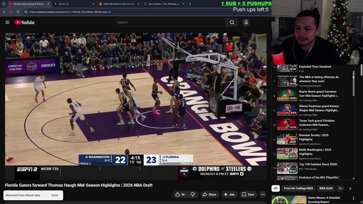The width and height of the screenshot is (363, 204).
Task: Share the video
Action: tap(209, 194)
